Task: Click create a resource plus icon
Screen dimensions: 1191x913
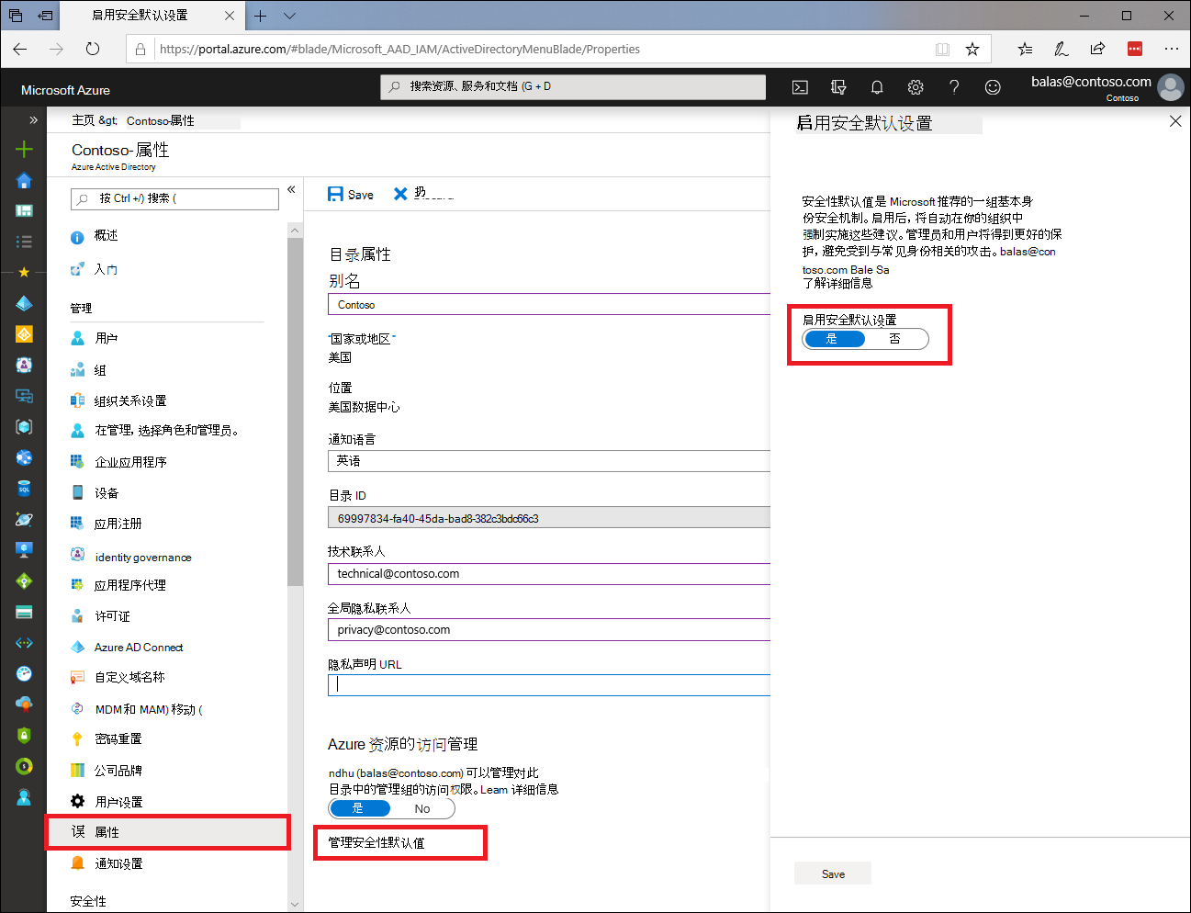Action: click(x=24, y=150)
